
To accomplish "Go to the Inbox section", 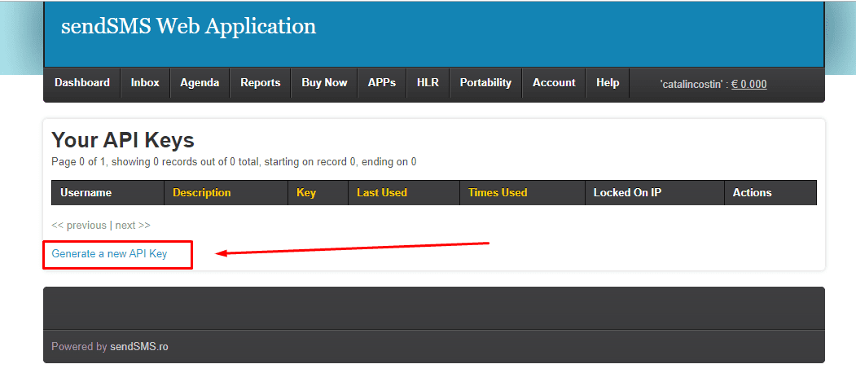I will click(x=145, y=83).
